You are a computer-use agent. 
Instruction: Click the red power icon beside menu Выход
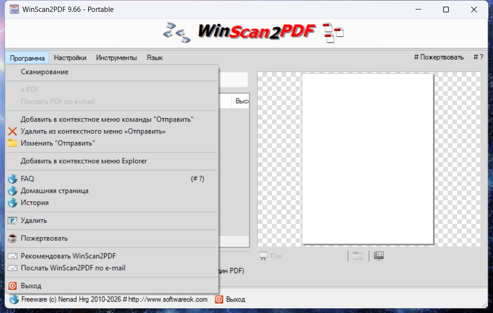(12, 286)
